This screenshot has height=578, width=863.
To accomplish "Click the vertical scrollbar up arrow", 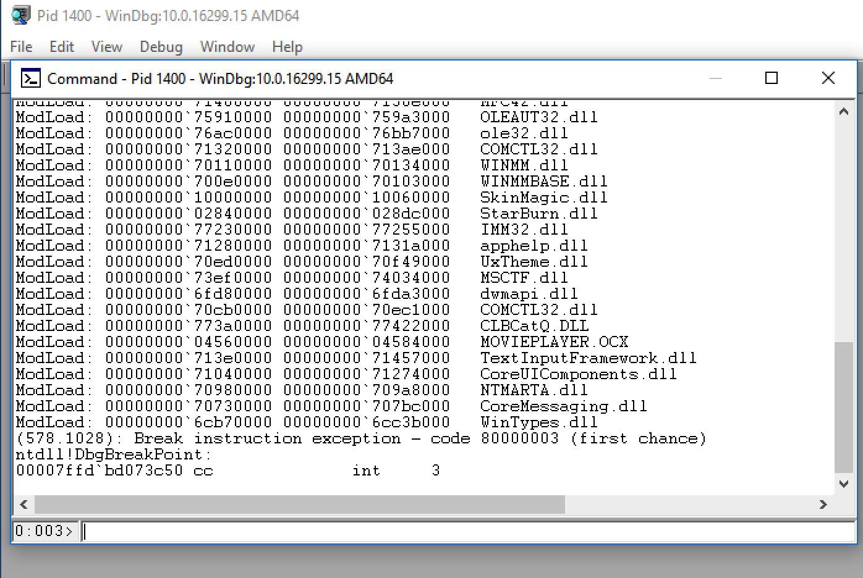I will coord(844,112).
